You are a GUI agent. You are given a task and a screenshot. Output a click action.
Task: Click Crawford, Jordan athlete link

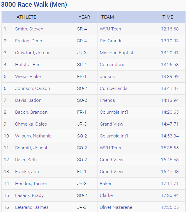(x=33, y=53)
